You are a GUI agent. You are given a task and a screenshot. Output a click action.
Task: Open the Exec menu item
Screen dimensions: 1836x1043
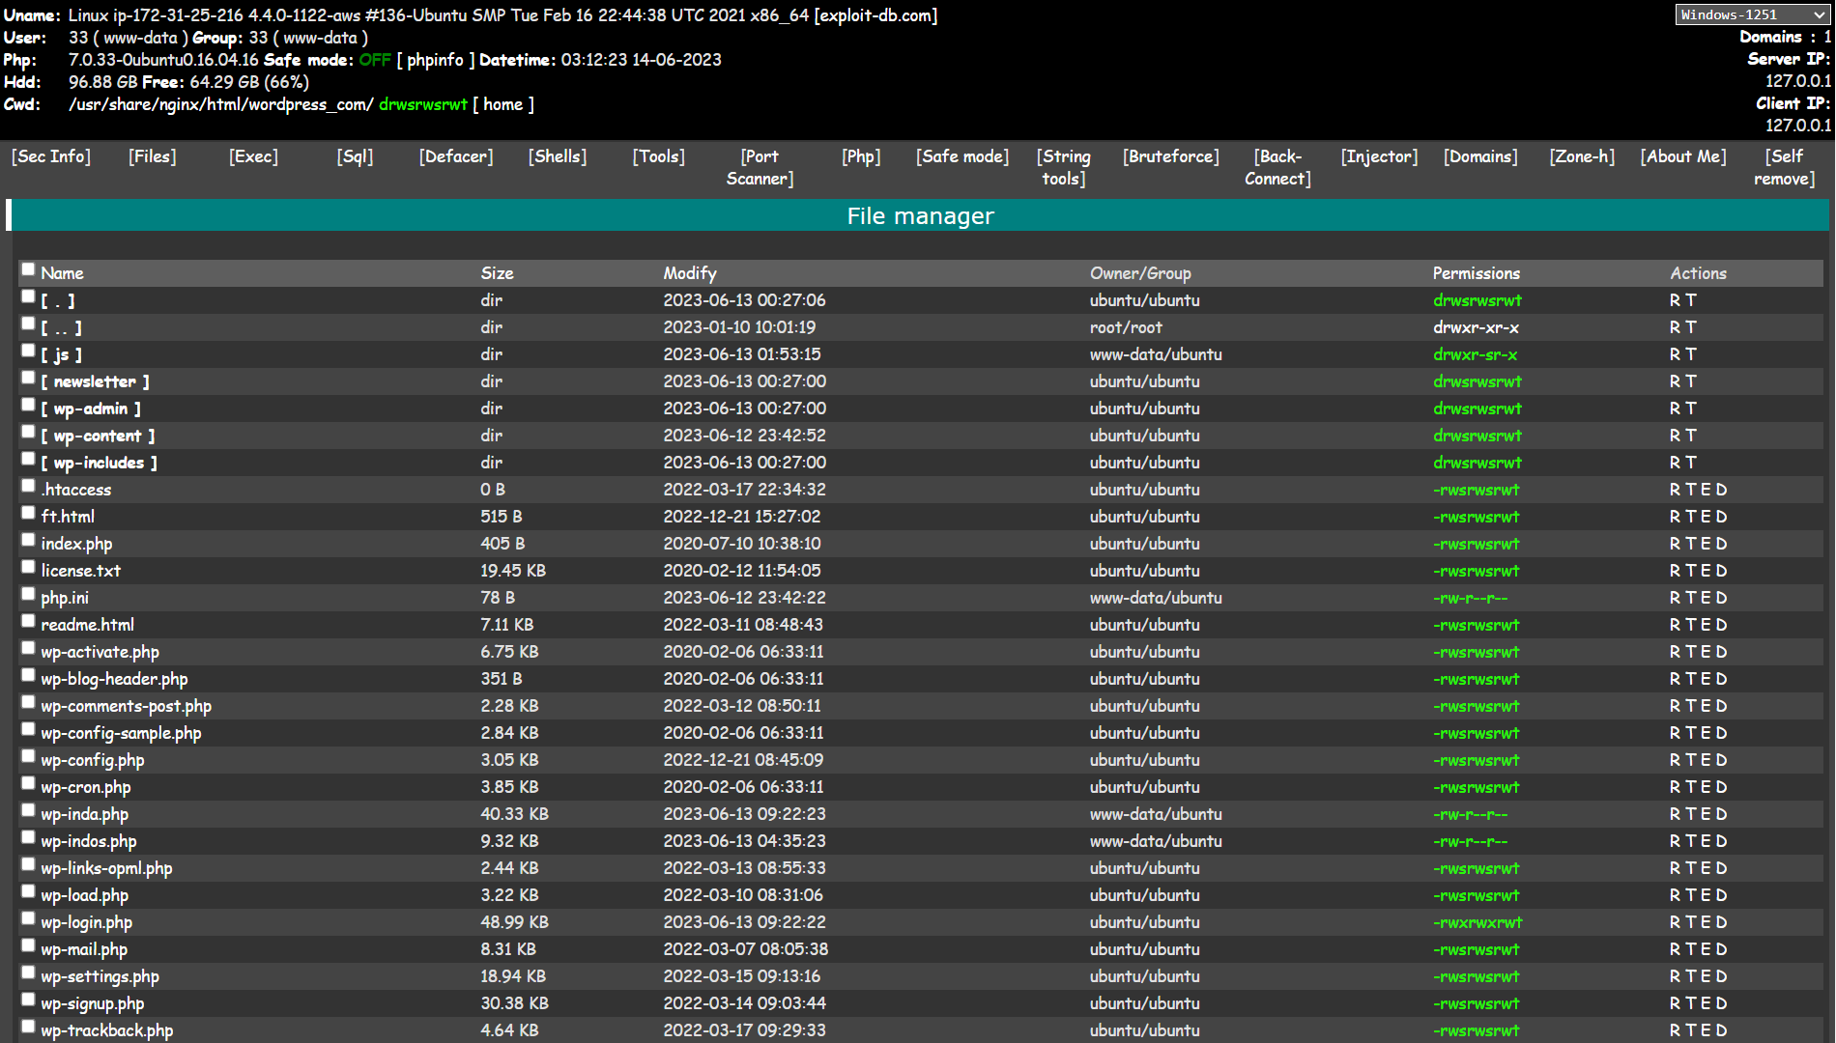pos(253,156)
